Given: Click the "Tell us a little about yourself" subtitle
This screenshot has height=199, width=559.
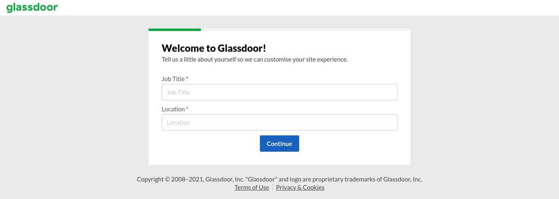Looking at the screenshot, I should 255,60.
